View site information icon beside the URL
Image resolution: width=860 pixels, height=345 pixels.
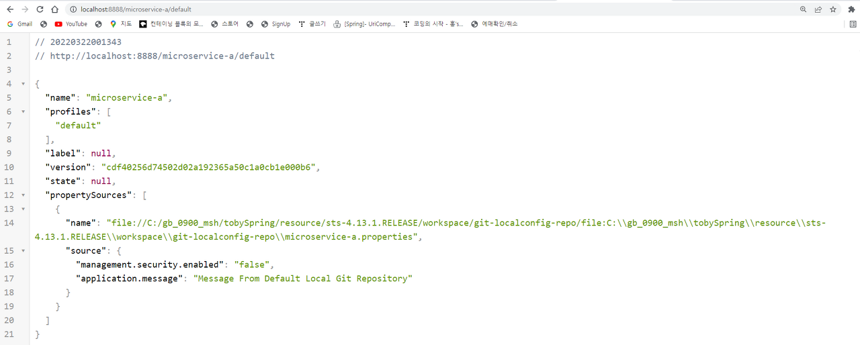(x=73, y=9)
